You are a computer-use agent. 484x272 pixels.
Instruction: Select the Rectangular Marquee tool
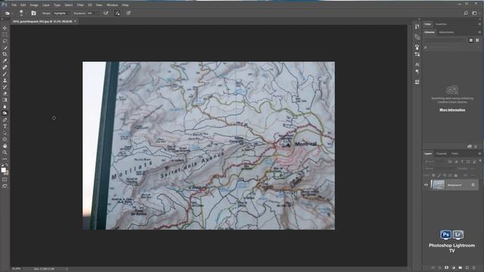(5, 35)
